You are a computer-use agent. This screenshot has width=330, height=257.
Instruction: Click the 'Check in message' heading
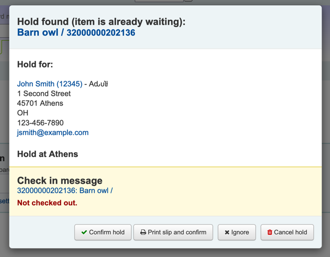pos(60,181)
